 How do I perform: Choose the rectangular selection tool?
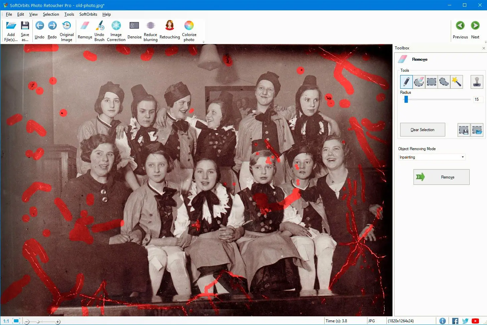point(431,82)
